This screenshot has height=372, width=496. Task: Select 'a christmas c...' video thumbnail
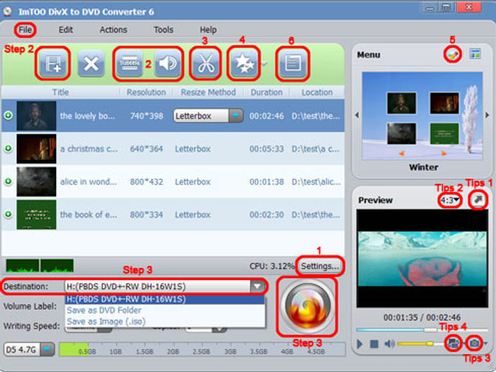click(37, 149)
